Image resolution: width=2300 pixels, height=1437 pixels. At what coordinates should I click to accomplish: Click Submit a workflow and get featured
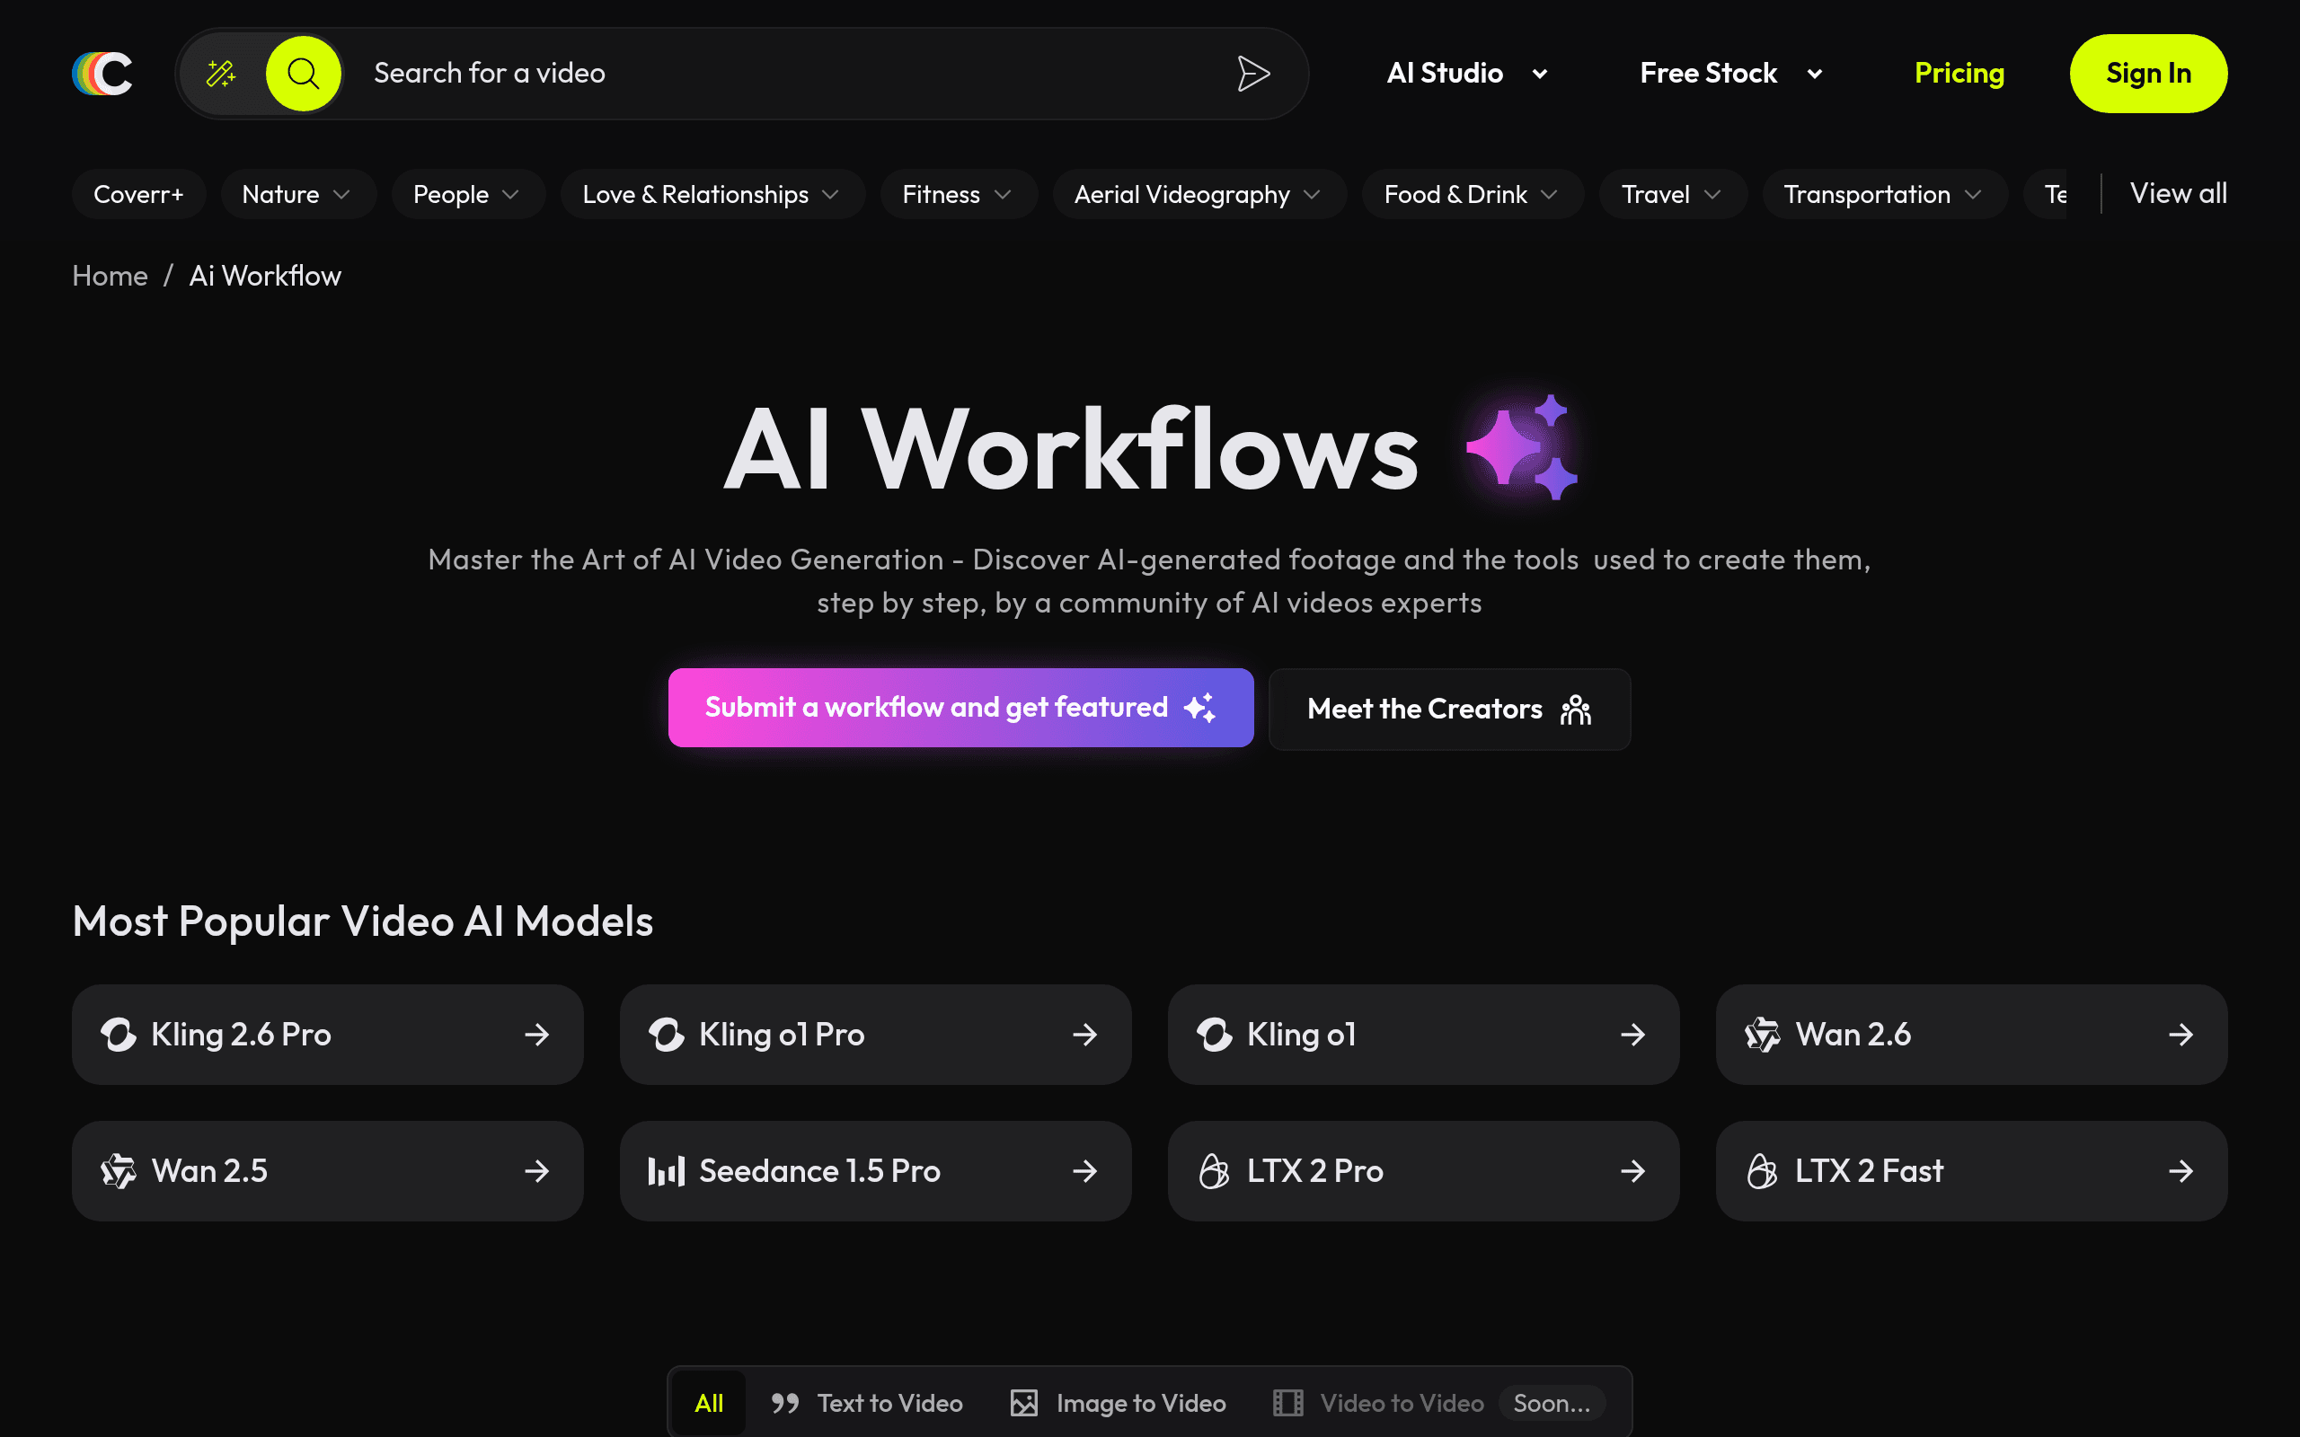pos(960,707)
